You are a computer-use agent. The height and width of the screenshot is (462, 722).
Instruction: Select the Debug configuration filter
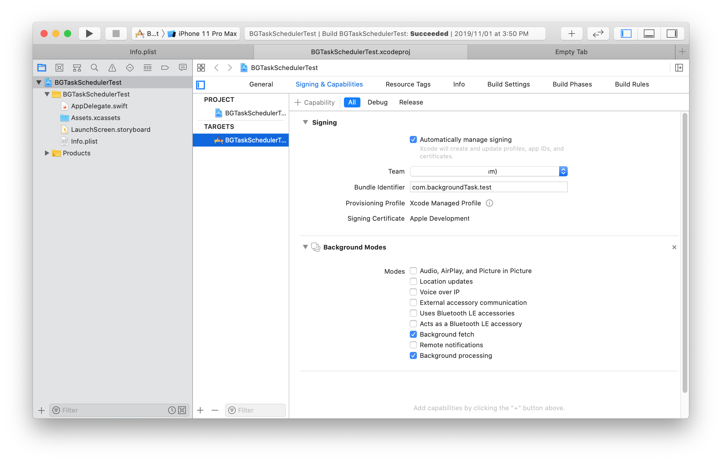point(377,102)
